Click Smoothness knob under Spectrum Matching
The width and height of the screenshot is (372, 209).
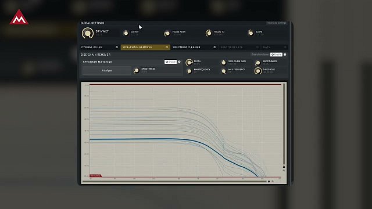137,71
